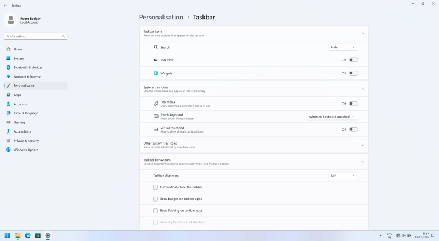Screen dimensions: 439x241
Task: Open Touch keyboard 'When no keyboard attached' dropdown
Action: pyautogui.click(x=332, y=117)
